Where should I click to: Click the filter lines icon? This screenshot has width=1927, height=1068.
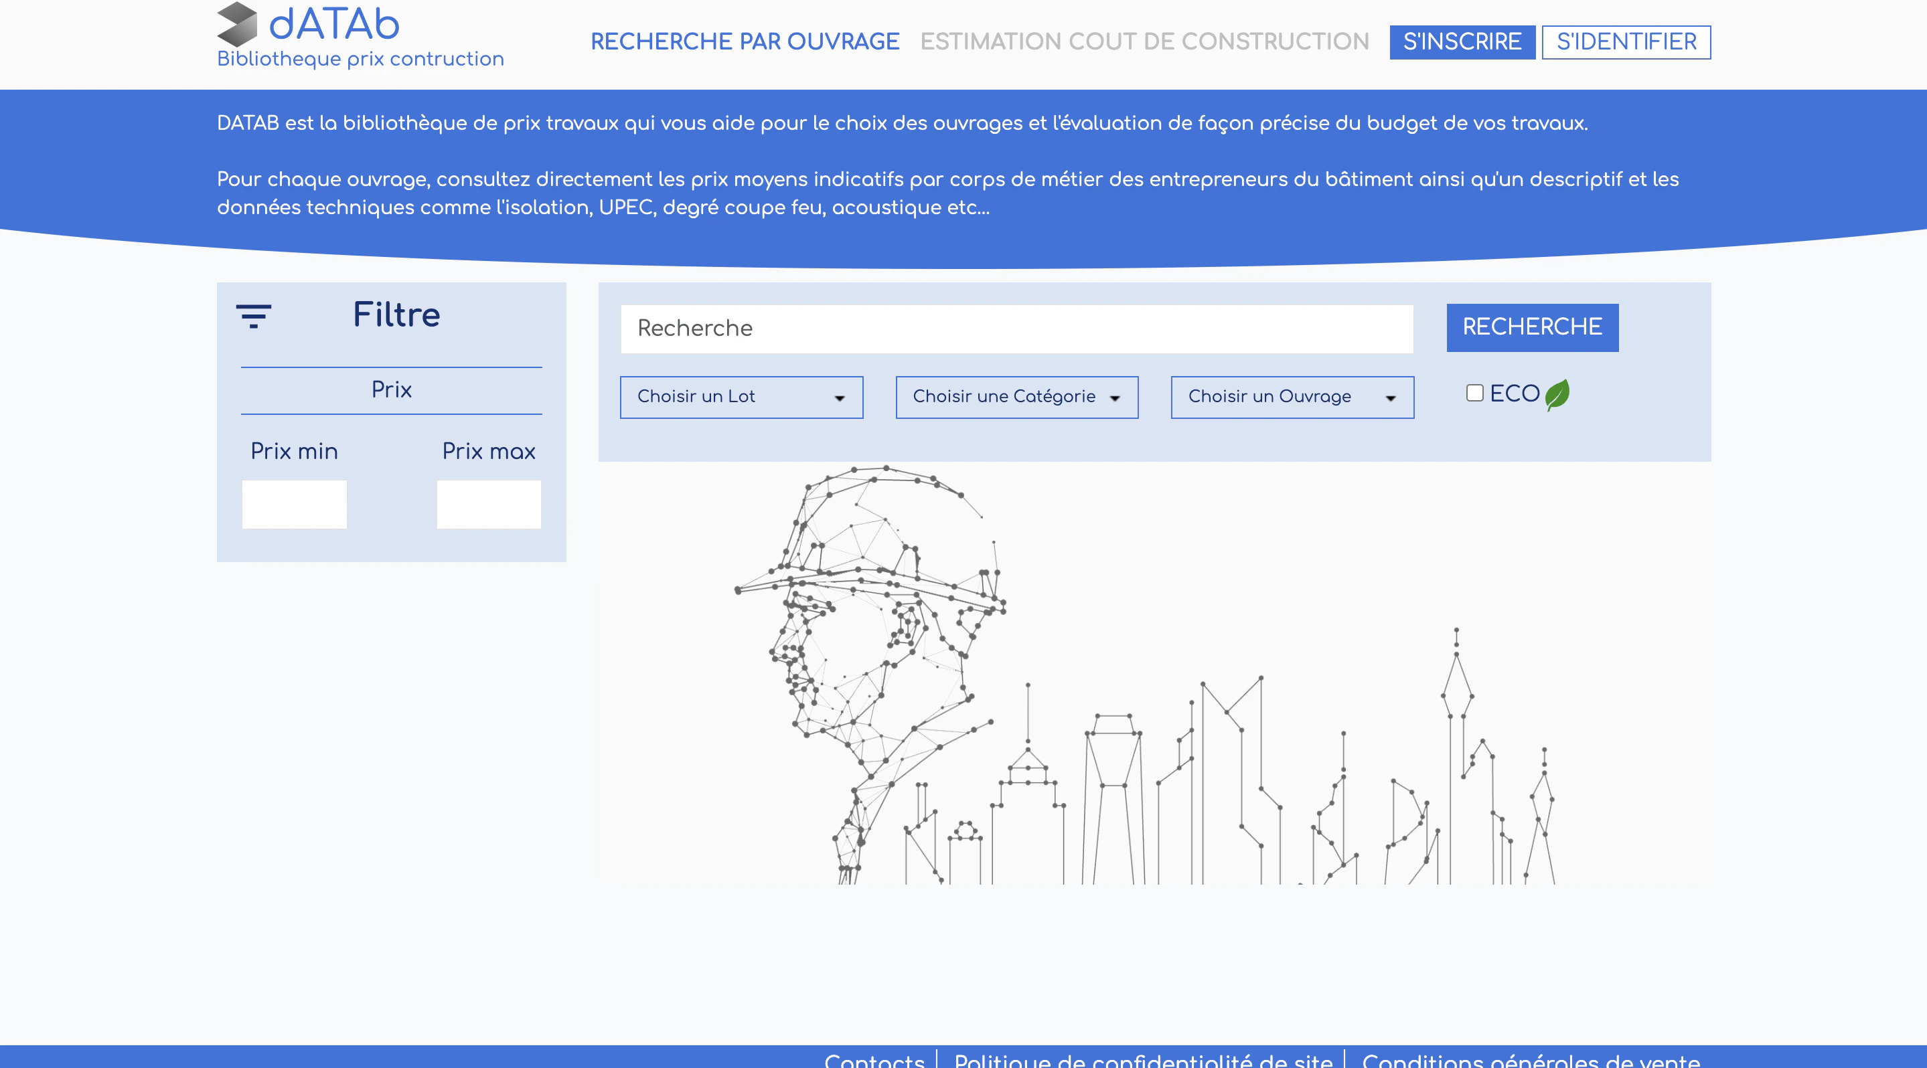coord(254,316)
